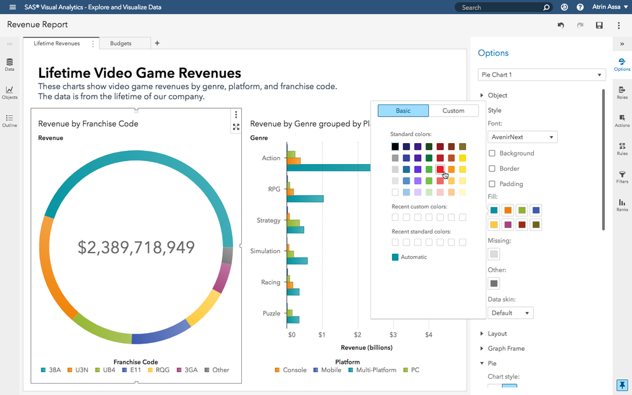Open the Ranks panel icon

coord(622,204)
